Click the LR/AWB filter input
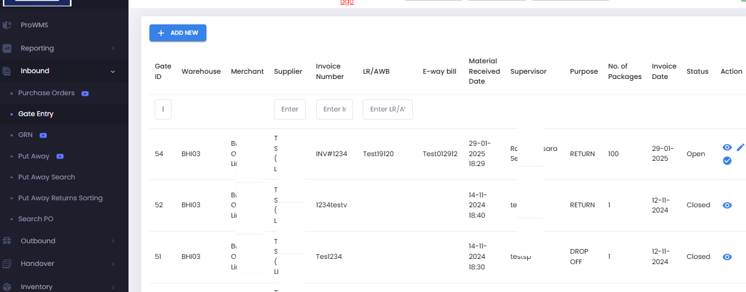Screen dimensions: 746x292 [x=388, y=109]
